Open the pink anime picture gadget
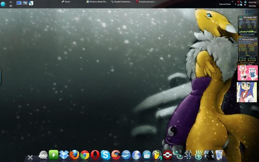The height and width of the screenshot is (162, 259). (247, 73)
